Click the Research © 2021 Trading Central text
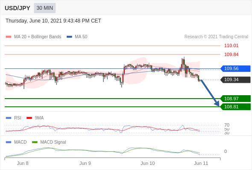This screenshot has width=252, height=170. pyautogui.click(x=216, y=37)
